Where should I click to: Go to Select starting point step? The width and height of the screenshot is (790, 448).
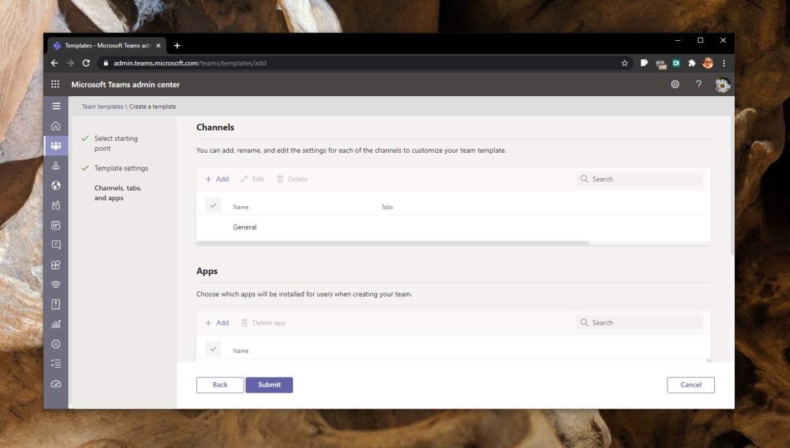pyautogui.click(x=116, y=144)
